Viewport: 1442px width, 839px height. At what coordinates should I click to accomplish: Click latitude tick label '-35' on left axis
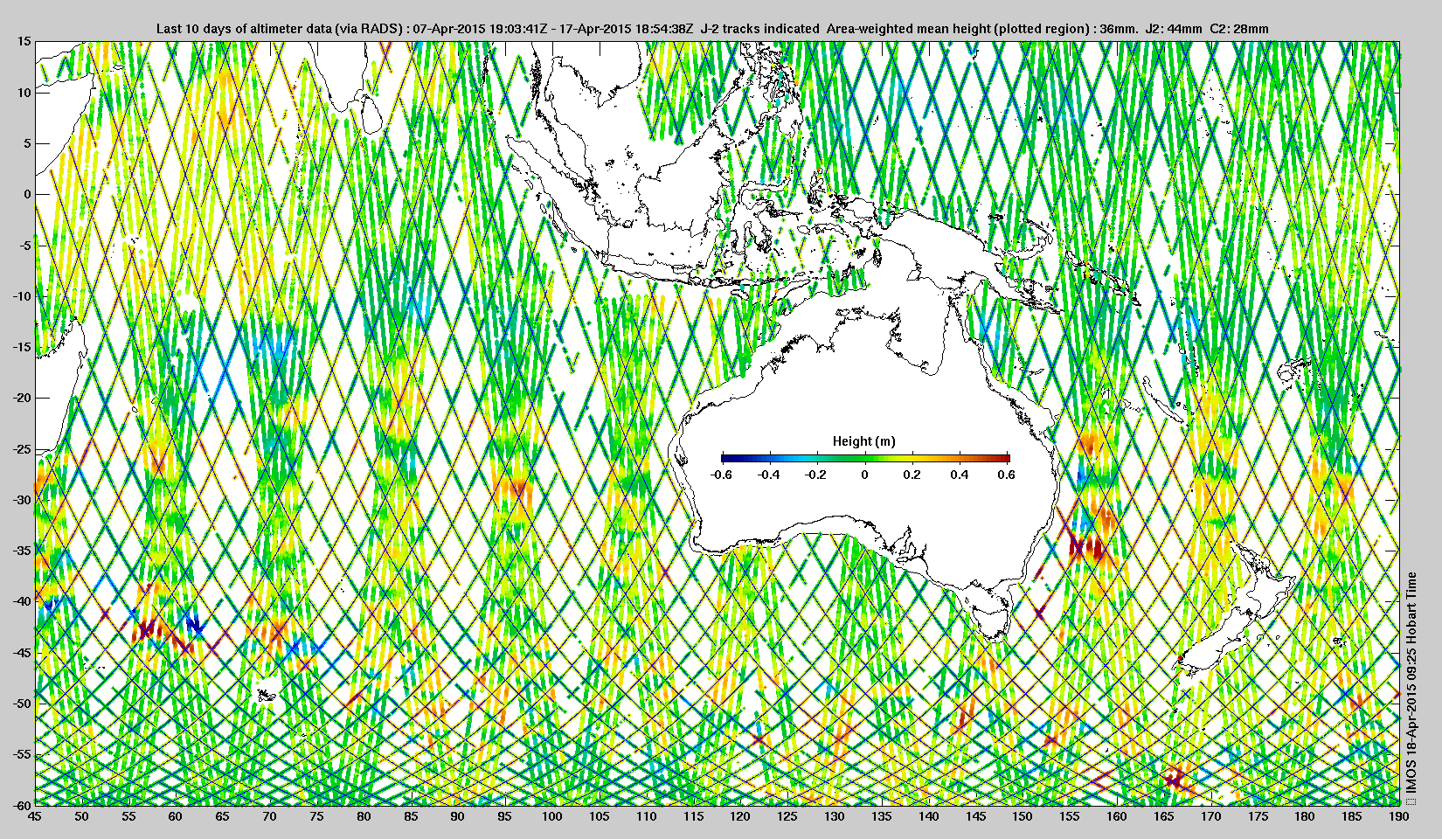click(x=23, y=550)
